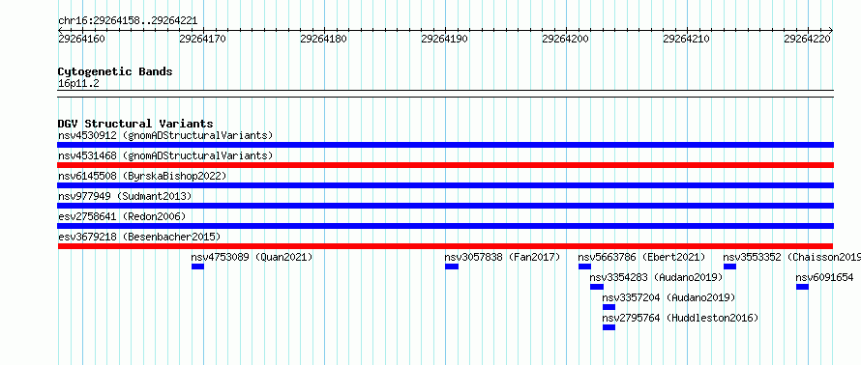
Task: Click ruler coordinate 29264210
Action: (687, 40)
